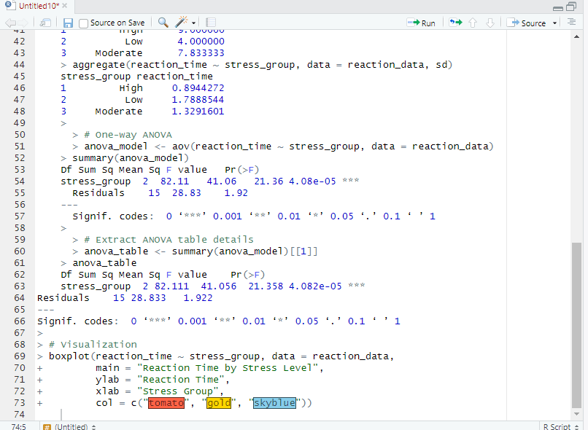Close the Untitled10 tab
The width and height of the screenshot is (588, 430).
(64, 6)
